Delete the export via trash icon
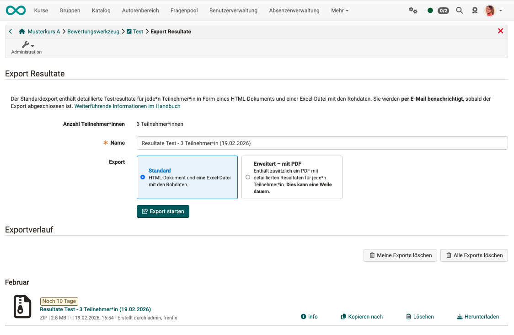The height and width of the screenshot is (335, 514). pos(407,316)
